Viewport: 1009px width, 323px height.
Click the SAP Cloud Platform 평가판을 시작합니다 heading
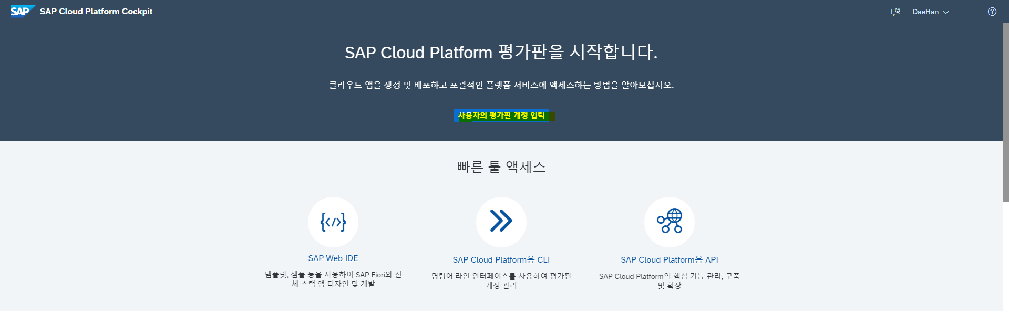pyautogui.click(x=501, y=52)
